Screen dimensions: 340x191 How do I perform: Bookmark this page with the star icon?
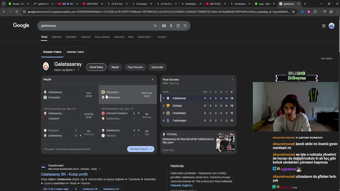coord(293,12)
